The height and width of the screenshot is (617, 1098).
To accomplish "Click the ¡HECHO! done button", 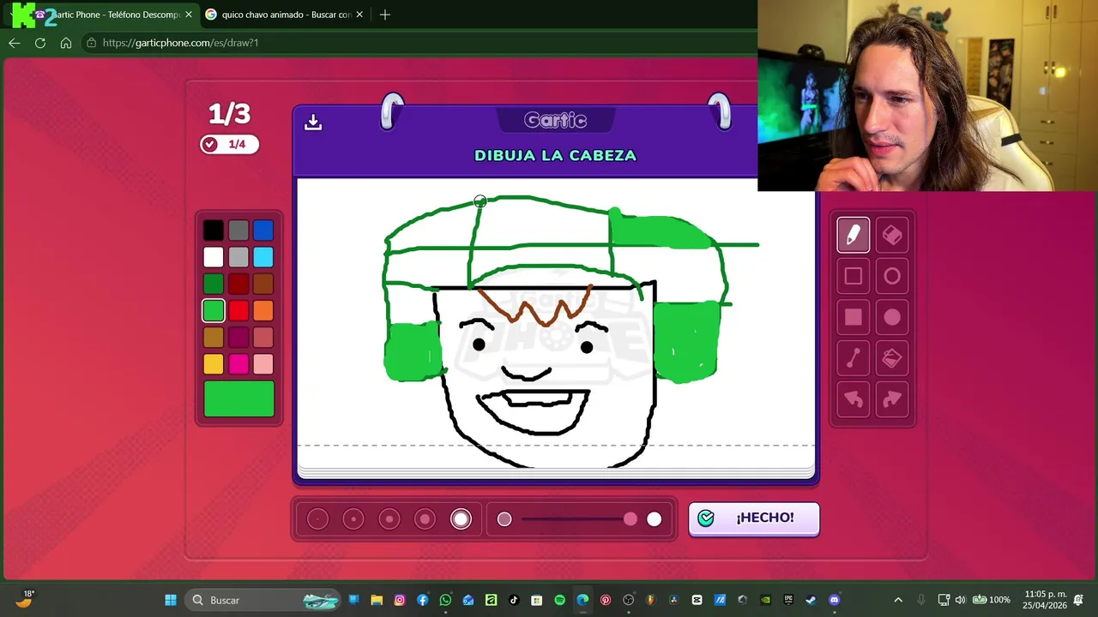I will tap(754, 518).
